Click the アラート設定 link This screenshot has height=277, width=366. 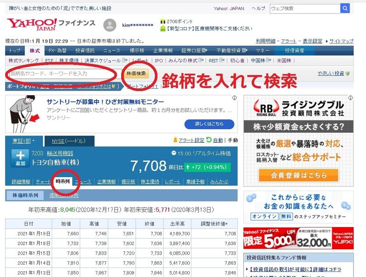point(191,140)
